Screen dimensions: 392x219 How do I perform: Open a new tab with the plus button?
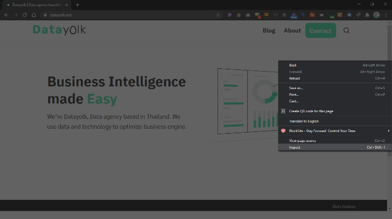click(x=77, y=5)
